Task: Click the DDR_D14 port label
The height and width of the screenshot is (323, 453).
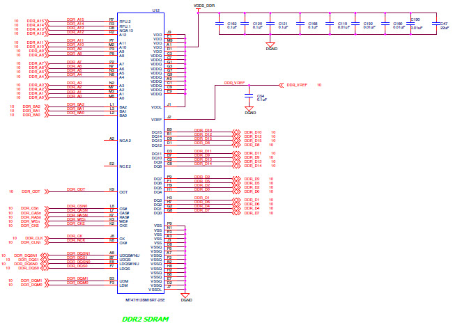Action: coord(253,166)
